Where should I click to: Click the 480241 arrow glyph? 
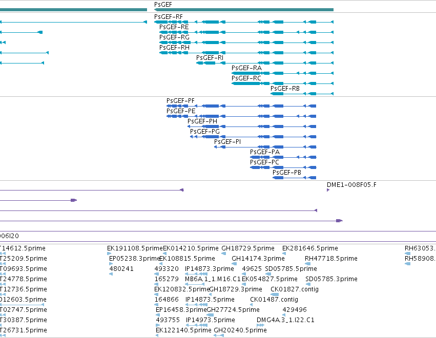pyautogui.click(x=111, y=274)
